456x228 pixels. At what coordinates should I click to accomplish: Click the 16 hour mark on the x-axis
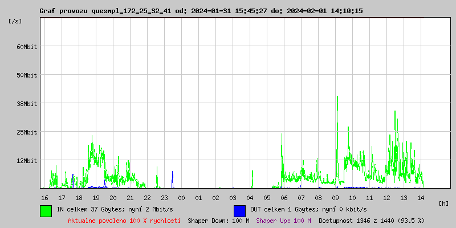click(x=44, y=198)
